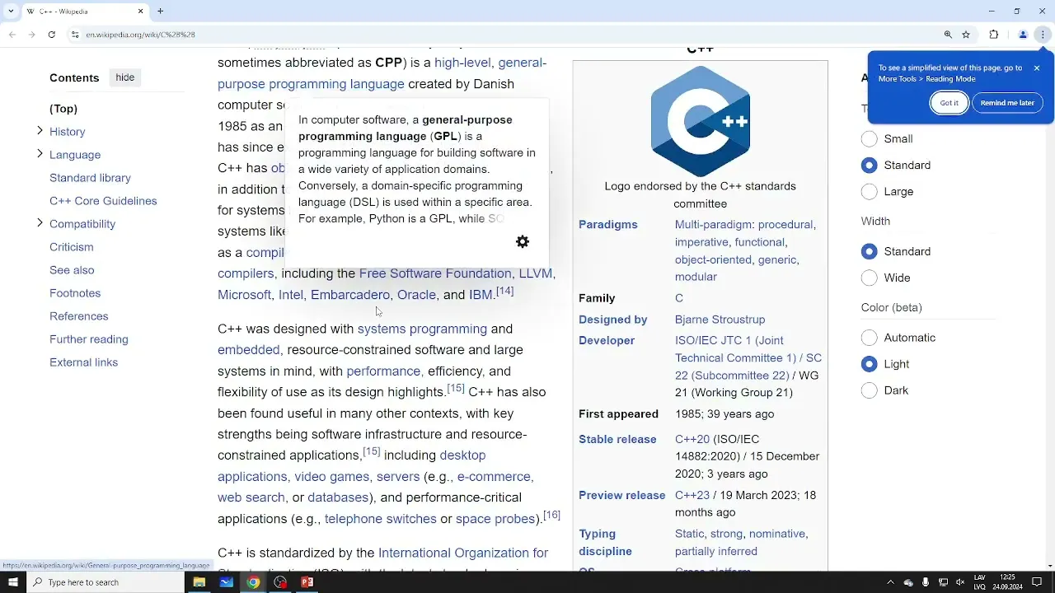Open the OneDrive cloud tray icon

[908, 582]
